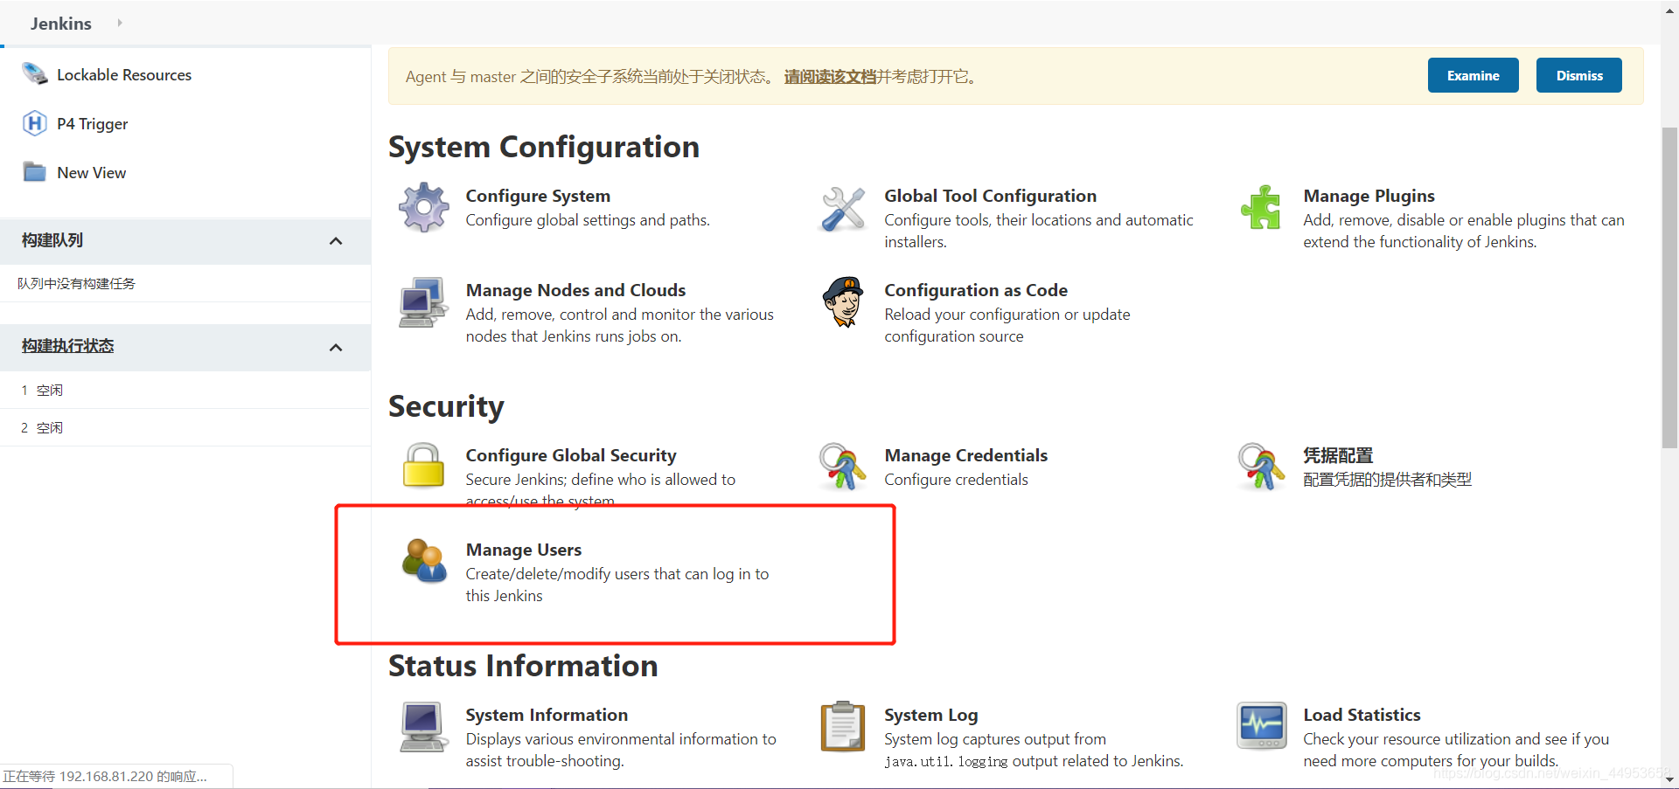Click the Configure Global Security padlock icon
1679x789 pixels.
tap(423, 465)
